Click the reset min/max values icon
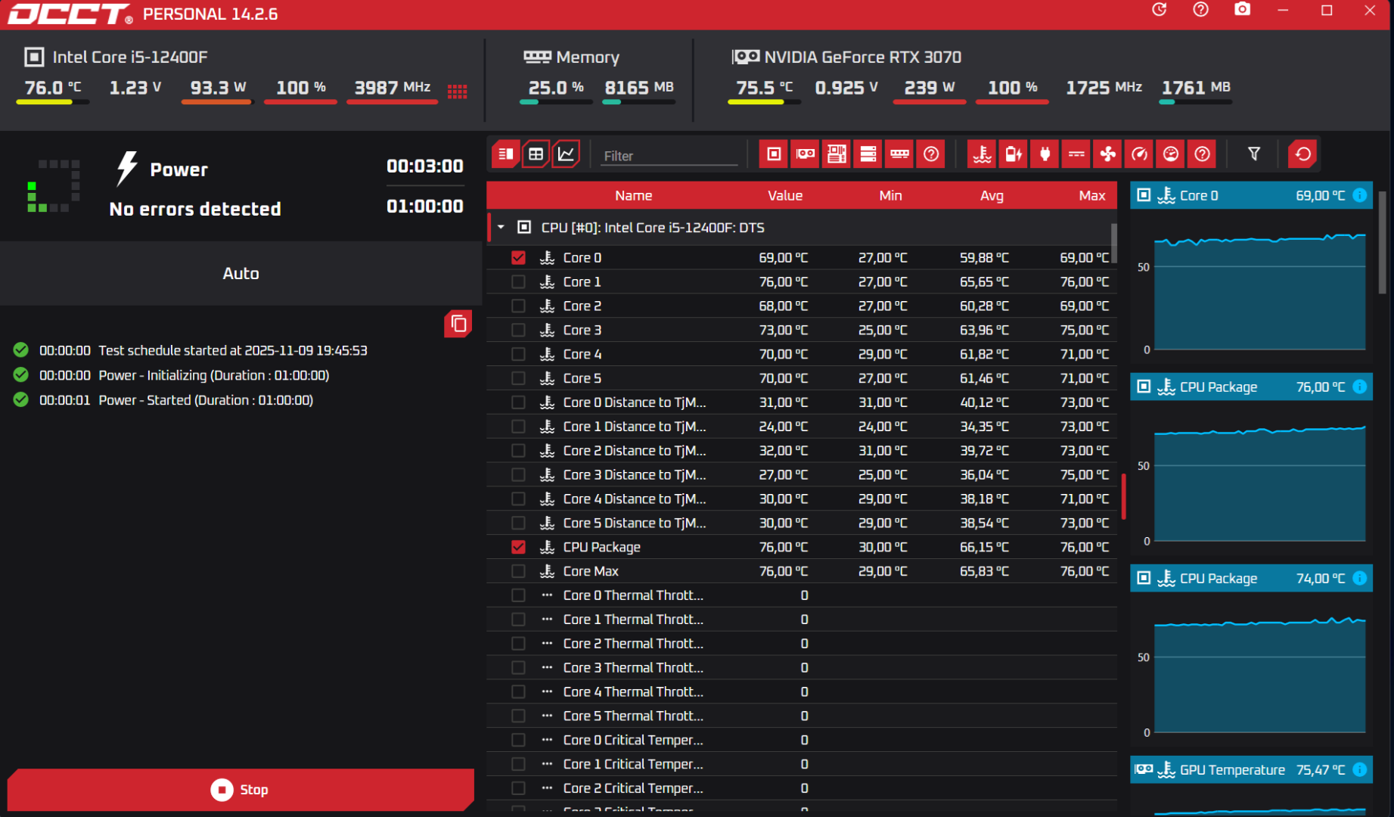This screenshot has width=1394, height=817. 1302,154
